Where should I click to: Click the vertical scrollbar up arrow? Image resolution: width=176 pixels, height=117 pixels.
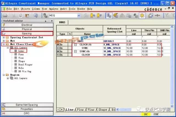172,27
